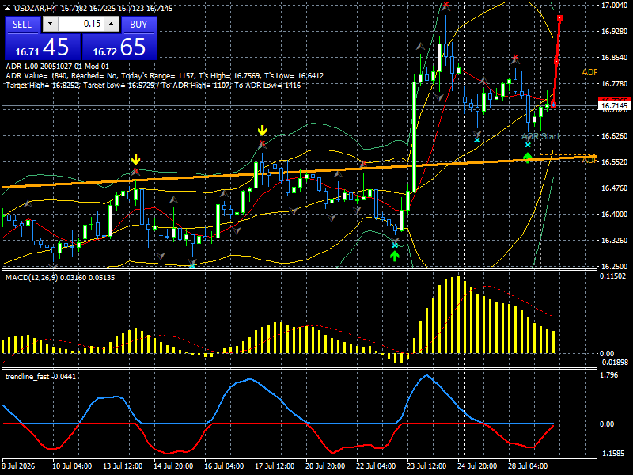Select circle anchor at start of red projection line
633x475 pixels.
553,105
